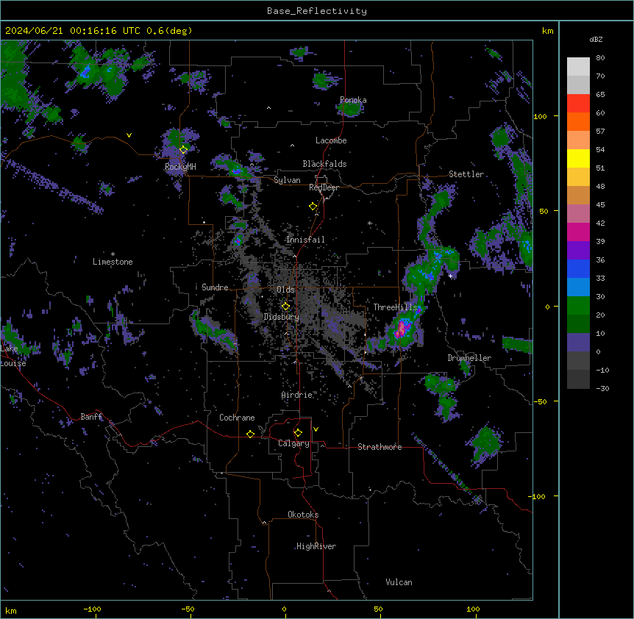Image resolution: width=634 pixels, height=619 pixels.
Task: Select the yellow diamond marker south of RedDeer
Action: pyautogui.click(x=313, y=206)
